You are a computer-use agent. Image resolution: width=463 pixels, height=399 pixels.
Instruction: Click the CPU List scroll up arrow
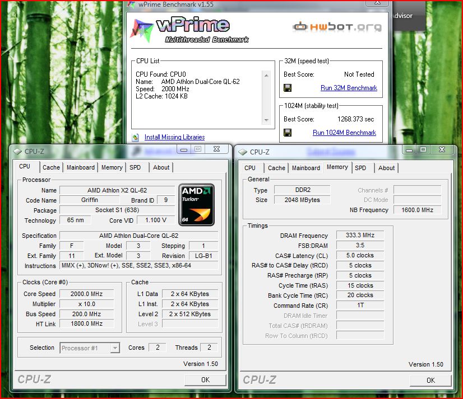(x=266, y=76)
